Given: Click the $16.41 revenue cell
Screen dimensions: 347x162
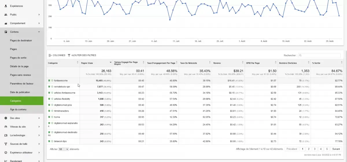Looking at the screenshot, I should pos(228,81).
